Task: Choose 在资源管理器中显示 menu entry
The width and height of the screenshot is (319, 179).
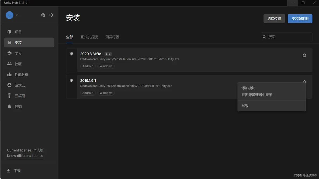Action: coord(272,95)
